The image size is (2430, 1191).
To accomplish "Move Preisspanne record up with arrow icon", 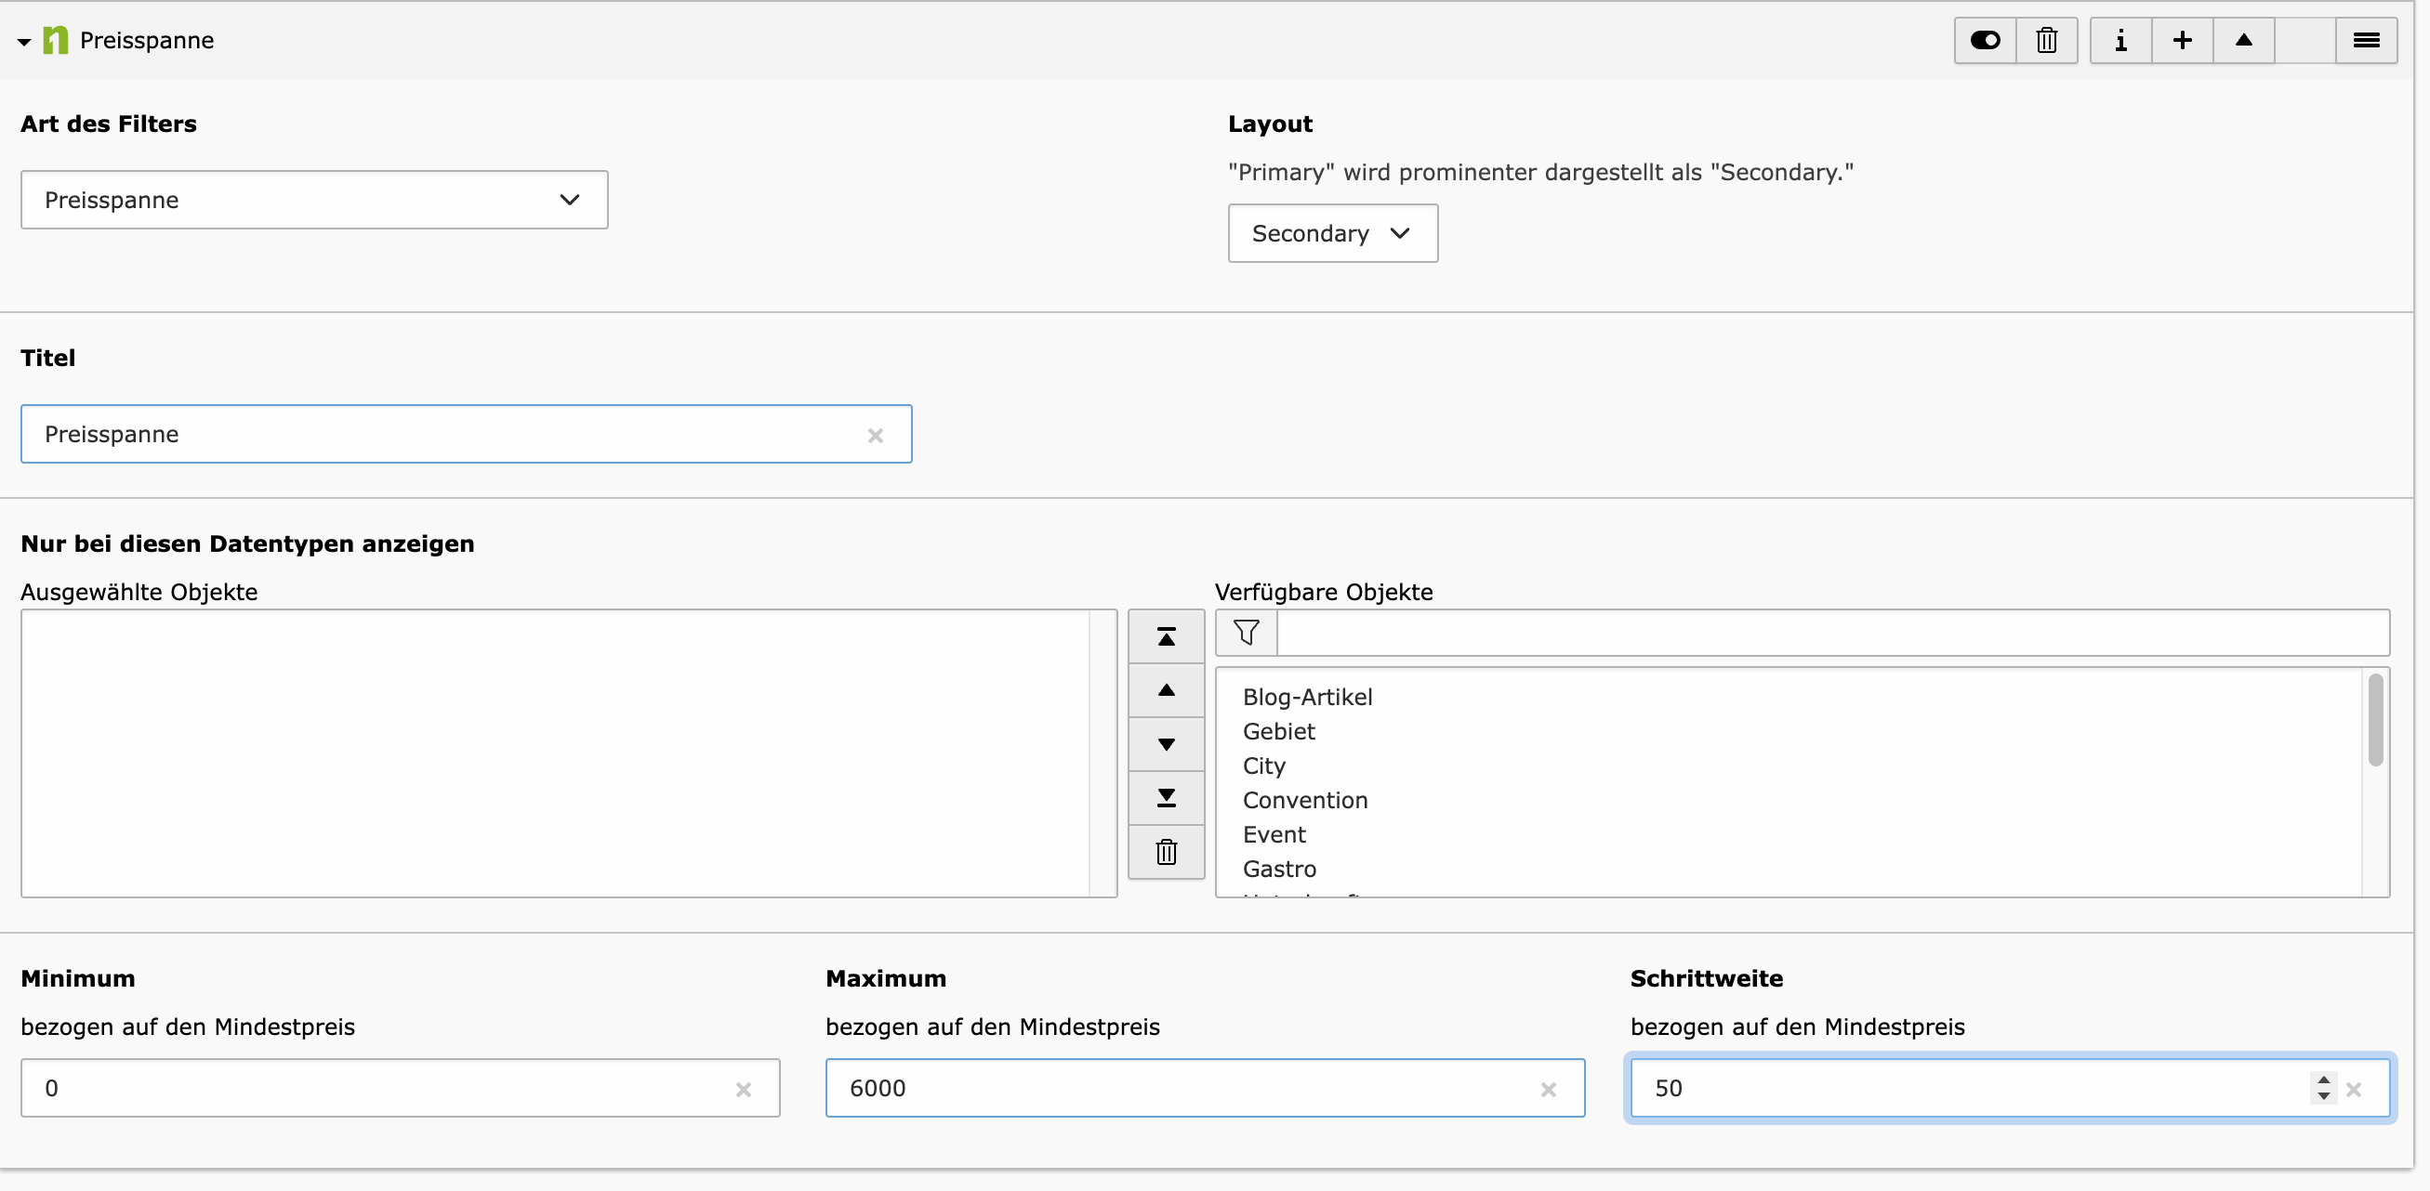I will (2243, 41).
